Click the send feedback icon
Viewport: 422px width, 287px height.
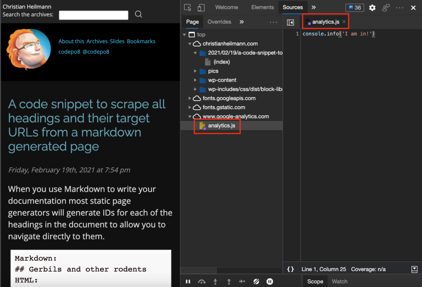click(x=386, y=8)
